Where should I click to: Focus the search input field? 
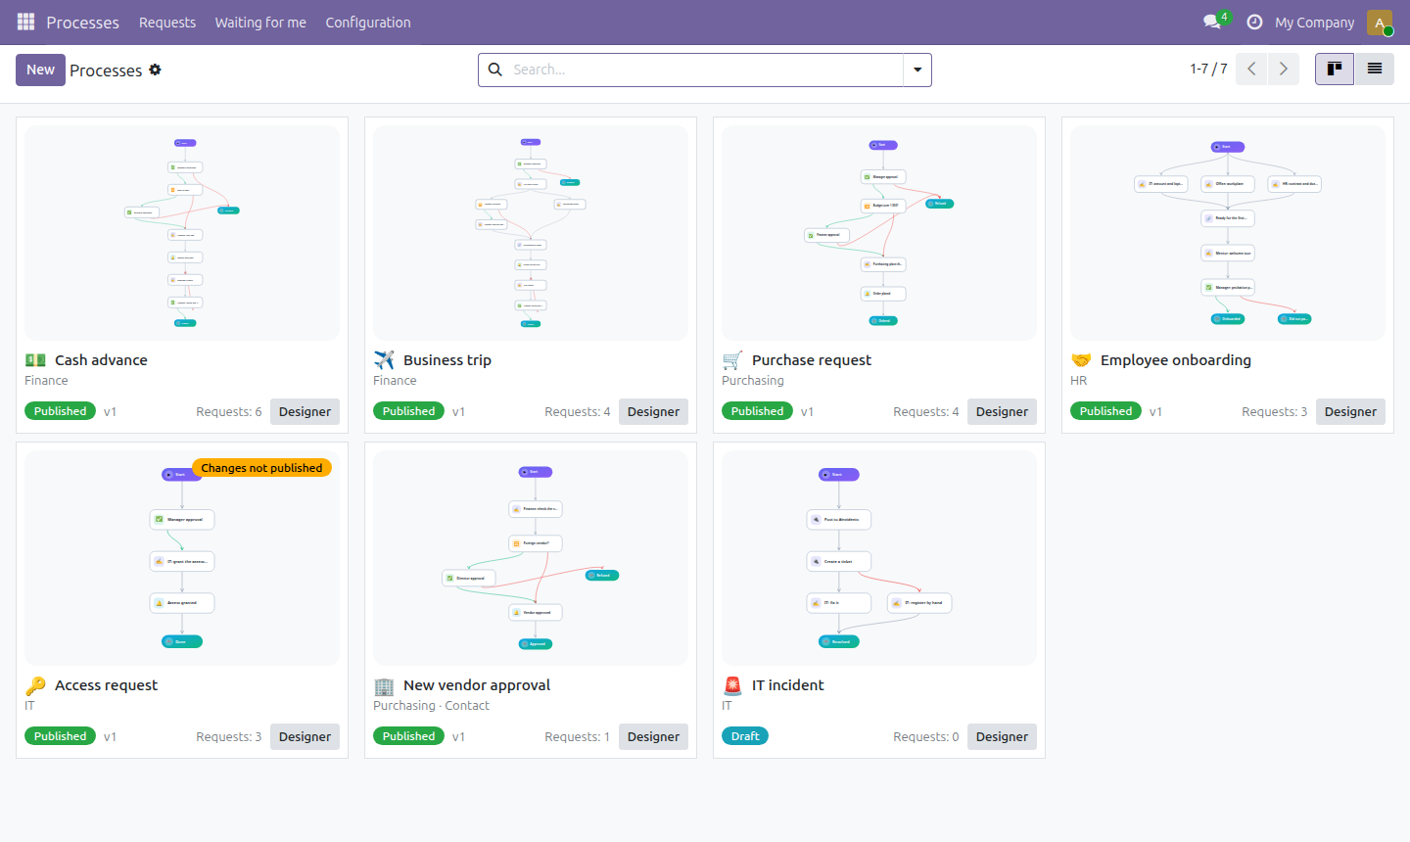705,70
